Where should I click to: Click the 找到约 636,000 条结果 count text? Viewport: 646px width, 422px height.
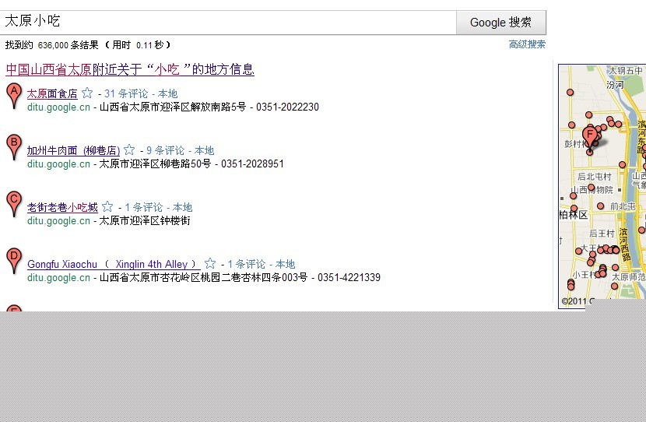pos(52,45)
